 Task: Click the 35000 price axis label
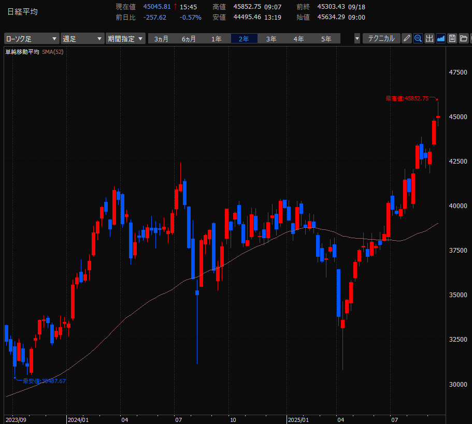(x=458, y=295)
